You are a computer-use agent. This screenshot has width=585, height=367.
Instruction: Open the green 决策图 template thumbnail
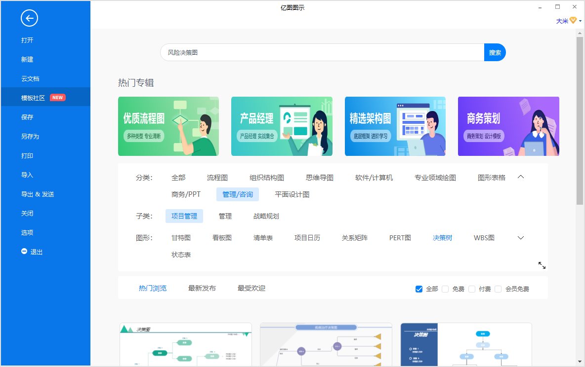coord(185,345)
